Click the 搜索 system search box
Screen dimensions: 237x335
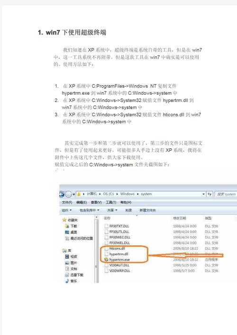226,194
